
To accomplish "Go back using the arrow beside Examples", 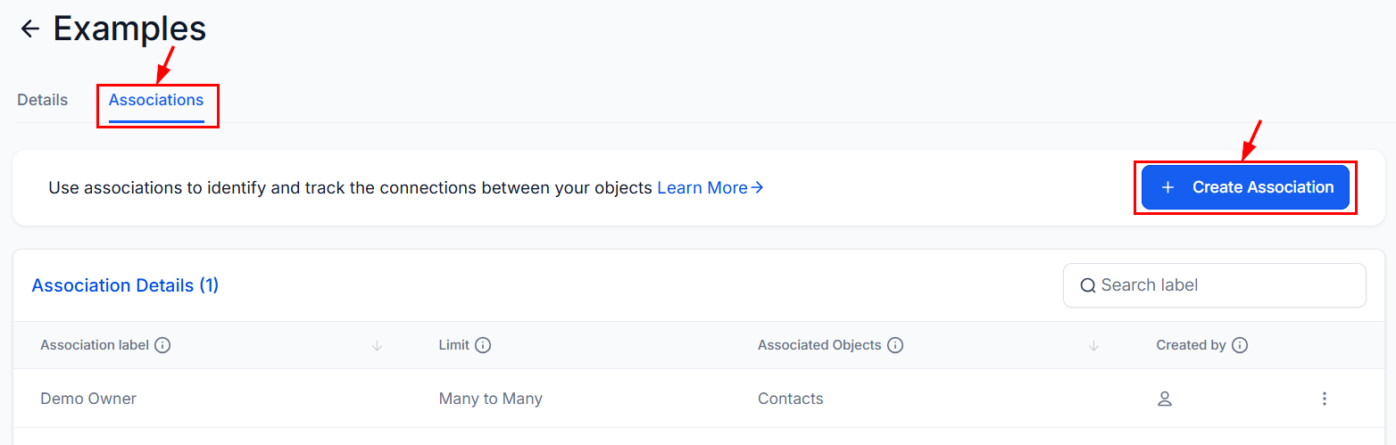I will (30, 29).
